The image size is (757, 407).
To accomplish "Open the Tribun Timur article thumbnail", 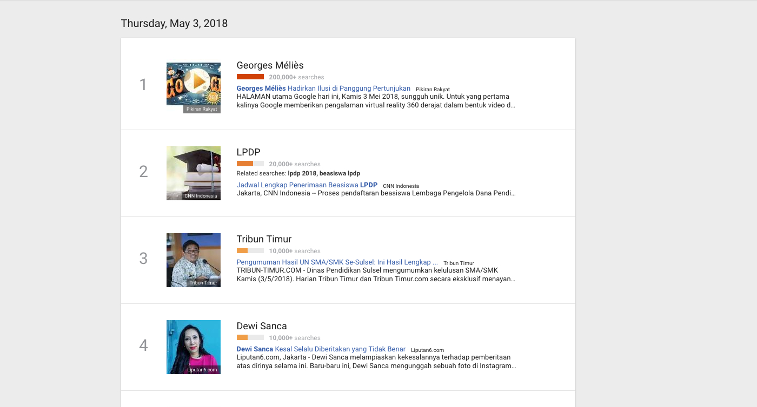I will pos(193,260).
